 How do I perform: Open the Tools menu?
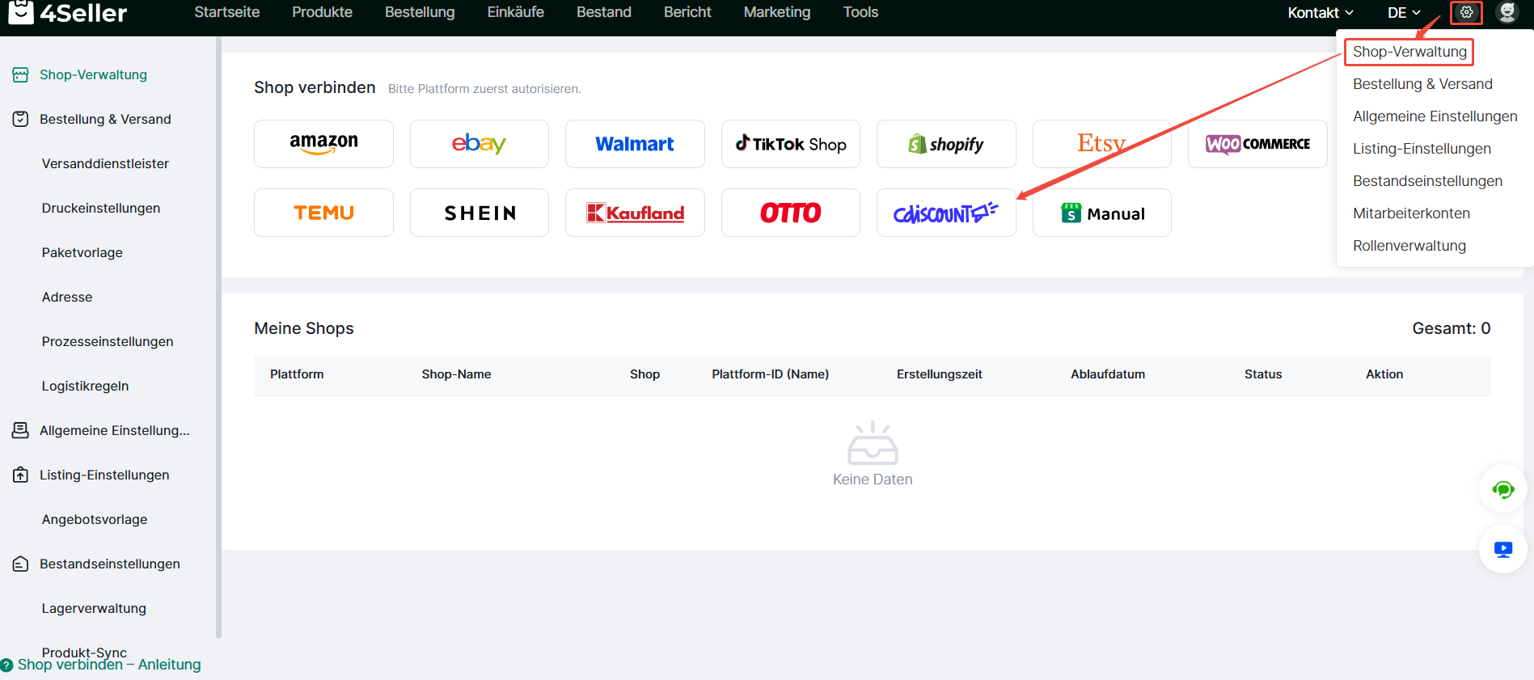tap(860, 12)
